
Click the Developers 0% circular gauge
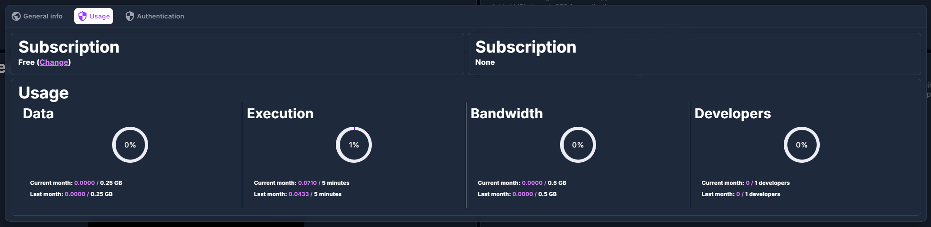coord(801,145)
